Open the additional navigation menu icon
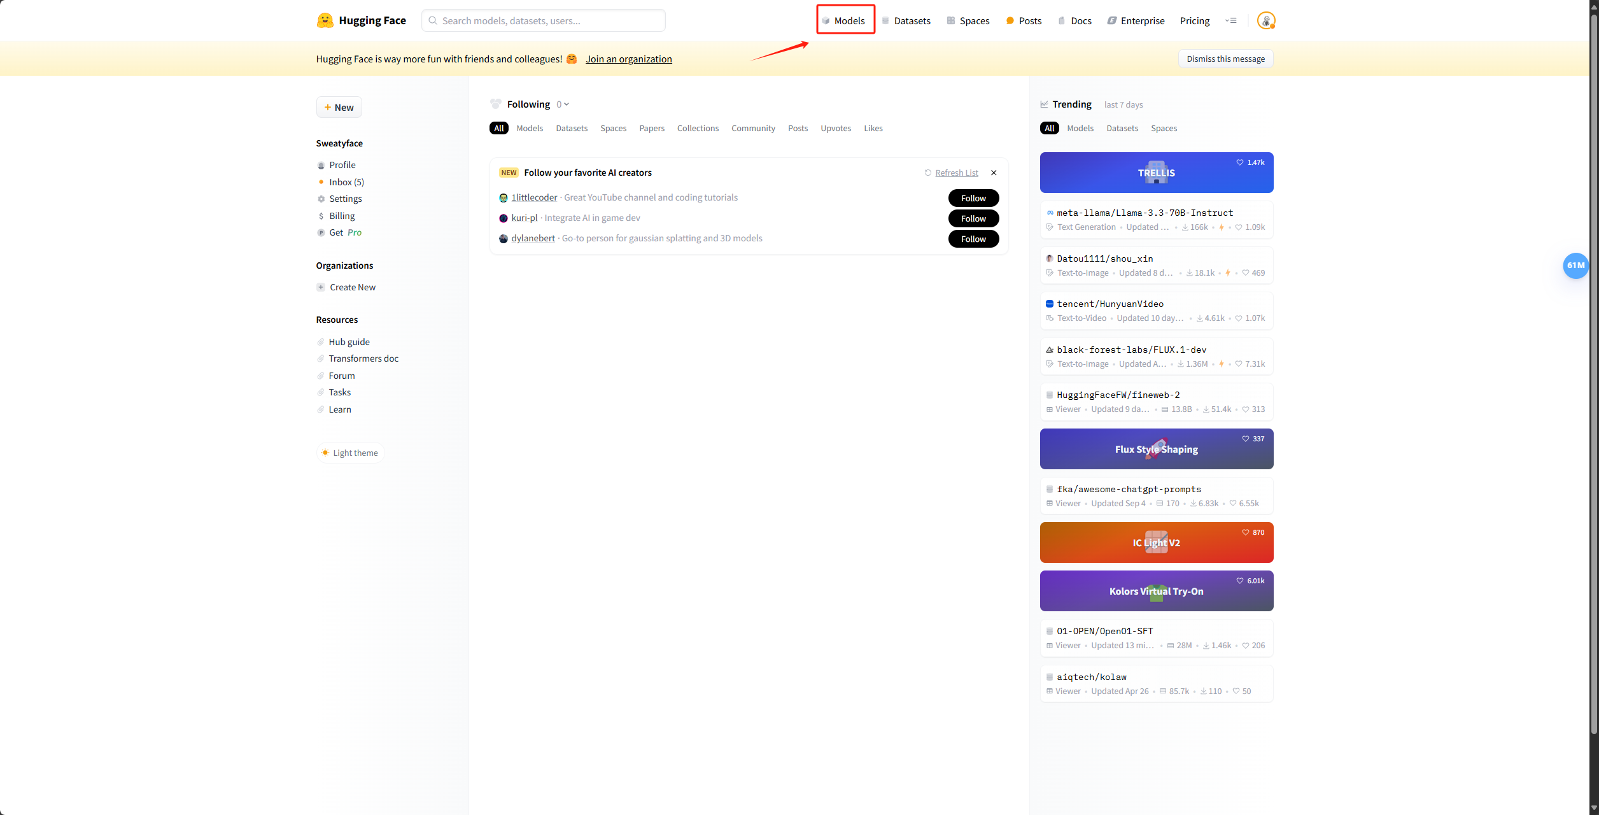This screenshot has width=1599, height=815. pos(1230,20)
